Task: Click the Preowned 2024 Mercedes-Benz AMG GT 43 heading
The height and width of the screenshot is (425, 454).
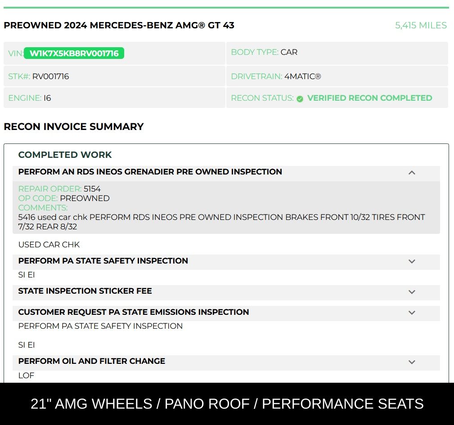Action: coord(119,26)
